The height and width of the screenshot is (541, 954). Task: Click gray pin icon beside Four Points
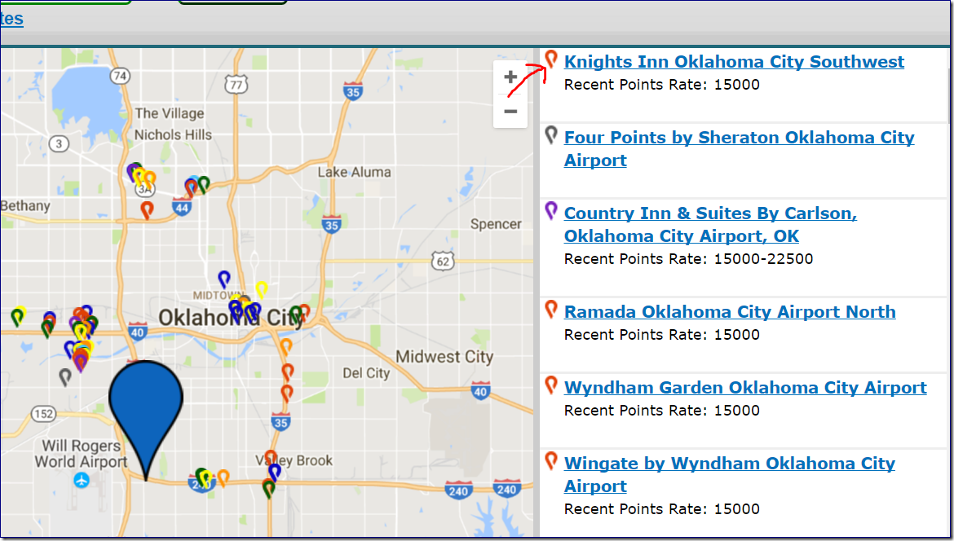[x=551, y=134]
